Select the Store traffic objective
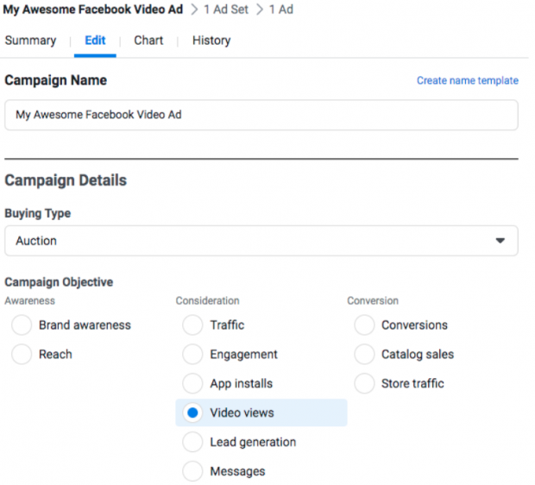The width and height of the screenshot is (535, 485). (364, 383)
